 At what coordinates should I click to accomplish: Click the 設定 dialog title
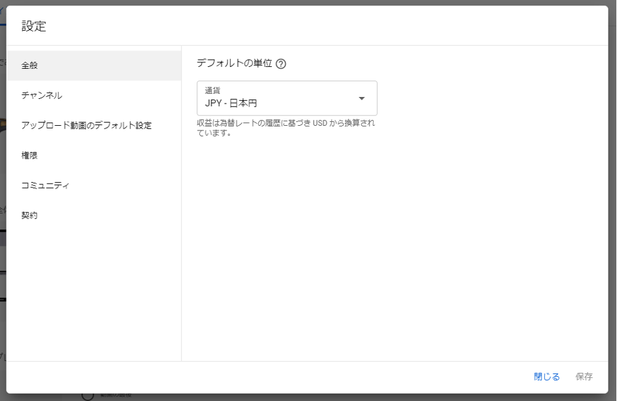34,26
